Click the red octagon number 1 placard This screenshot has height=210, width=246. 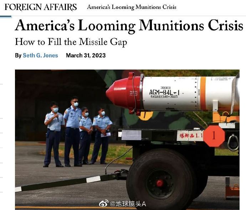tap(214, 136)
